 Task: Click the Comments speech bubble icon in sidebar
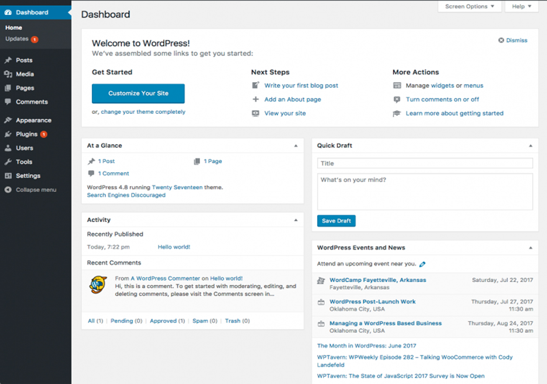point(8,102)
